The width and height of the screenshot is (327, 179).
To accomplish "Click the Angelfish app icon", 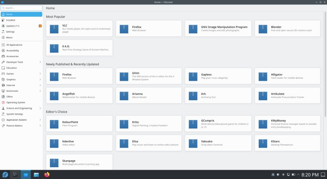I will coord(54,96).
